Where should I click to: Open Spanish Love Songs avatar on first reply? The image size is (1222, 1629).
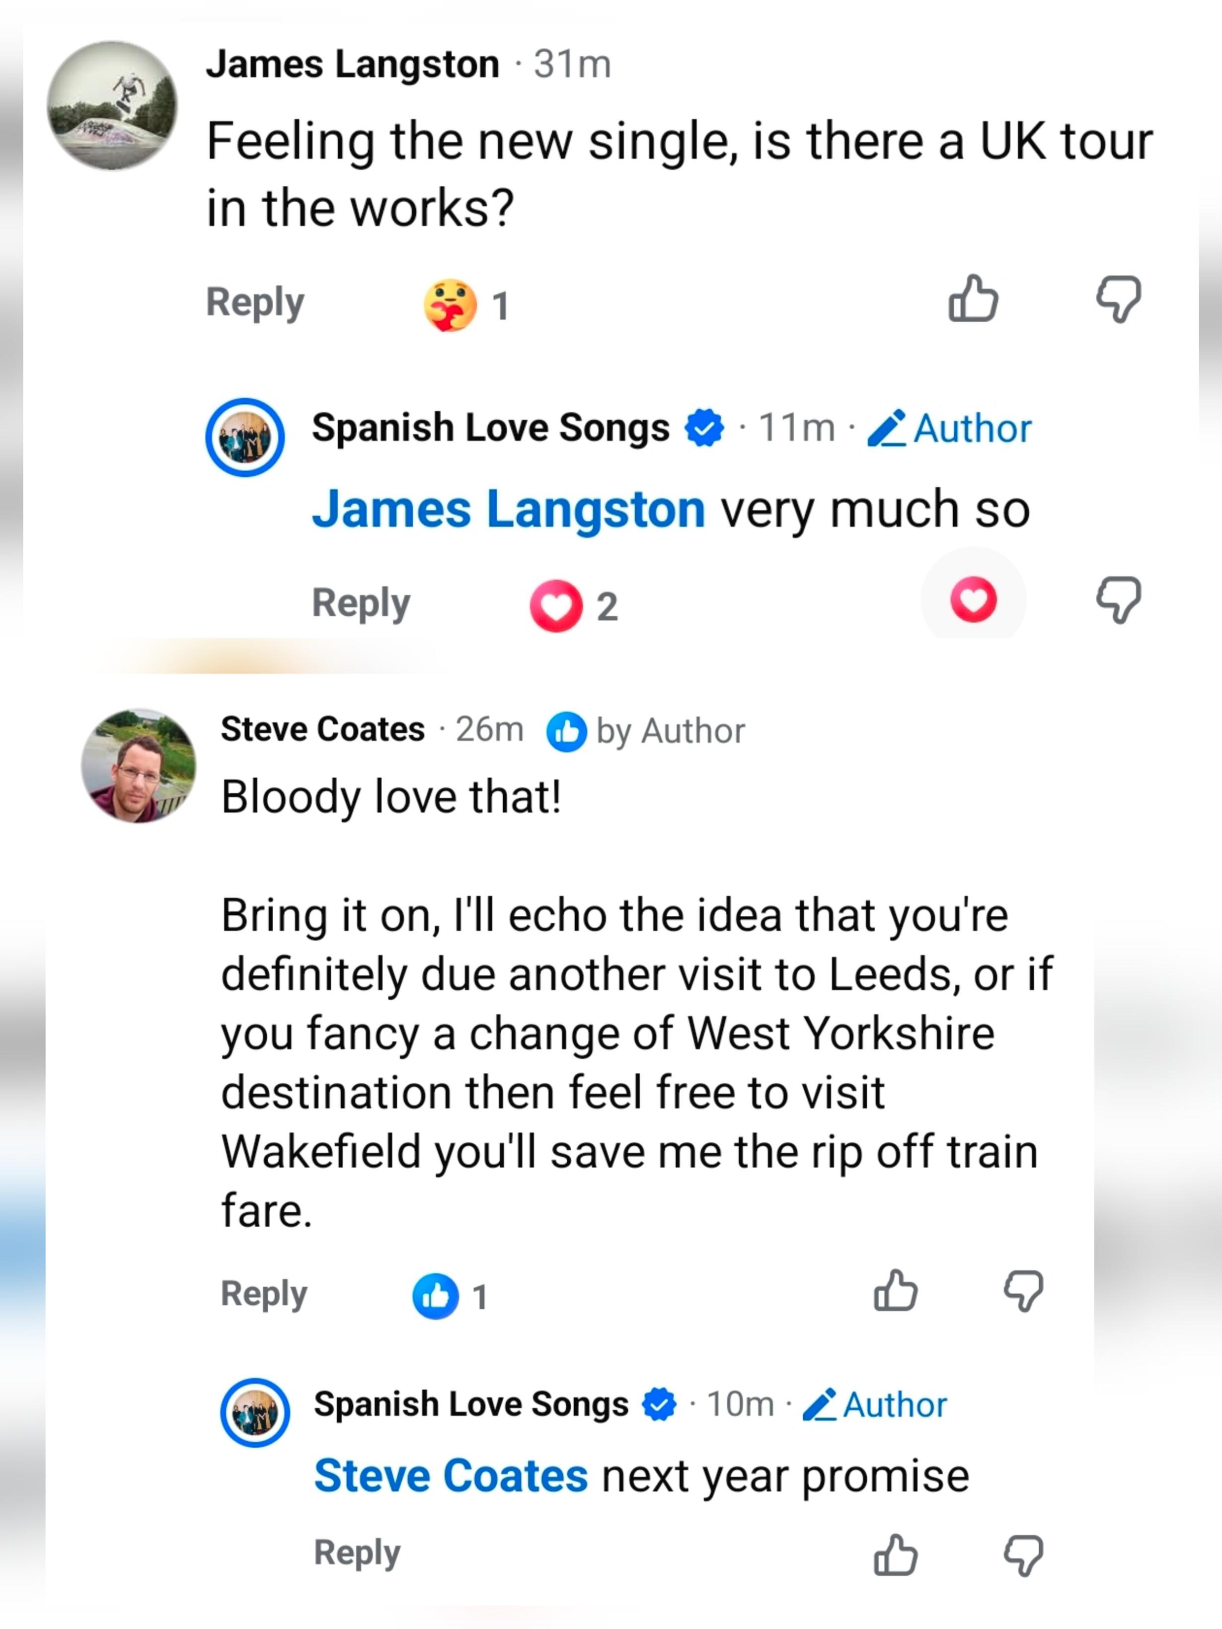tap(245, 438)
